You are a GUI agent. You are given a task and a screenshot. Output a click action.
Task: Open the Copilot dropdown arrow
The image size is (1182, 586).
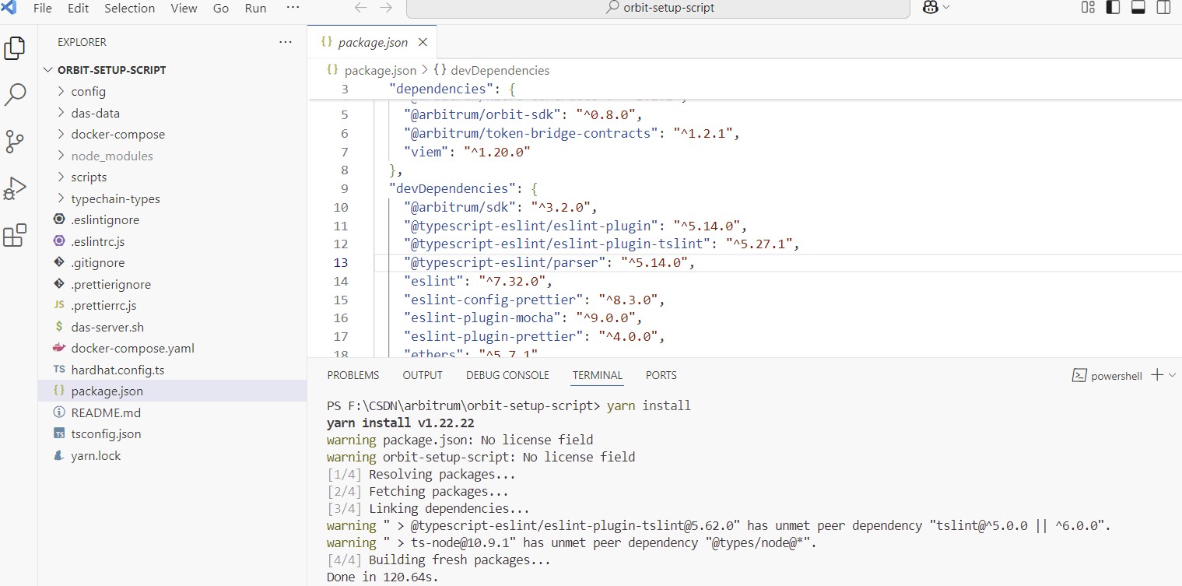click(946, 8)
